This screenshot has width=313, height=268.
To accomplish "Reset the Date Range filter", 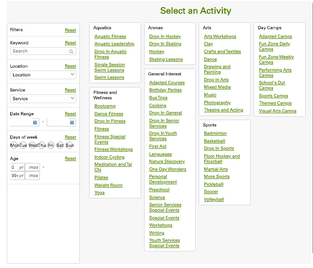I will (x=71, y=114).
